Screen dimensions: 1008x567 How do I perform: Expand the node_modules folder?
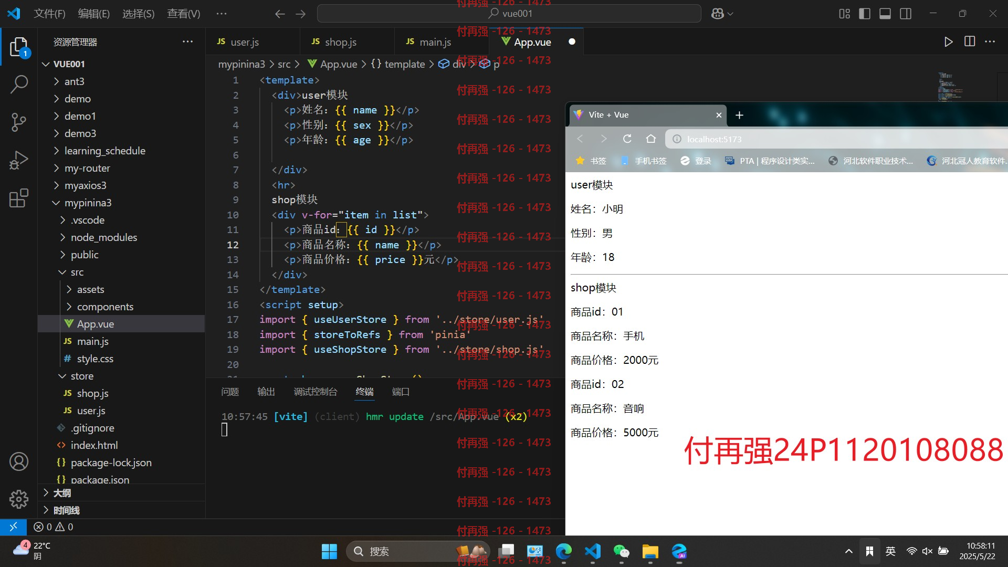tap(103, 237)
